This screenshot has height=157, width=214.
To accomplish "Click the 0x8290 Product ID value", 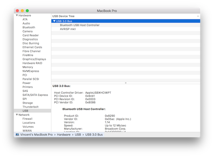I will coord(110,116).
